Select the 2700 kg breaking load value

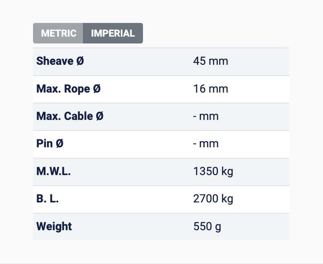(x=213, y=199)
